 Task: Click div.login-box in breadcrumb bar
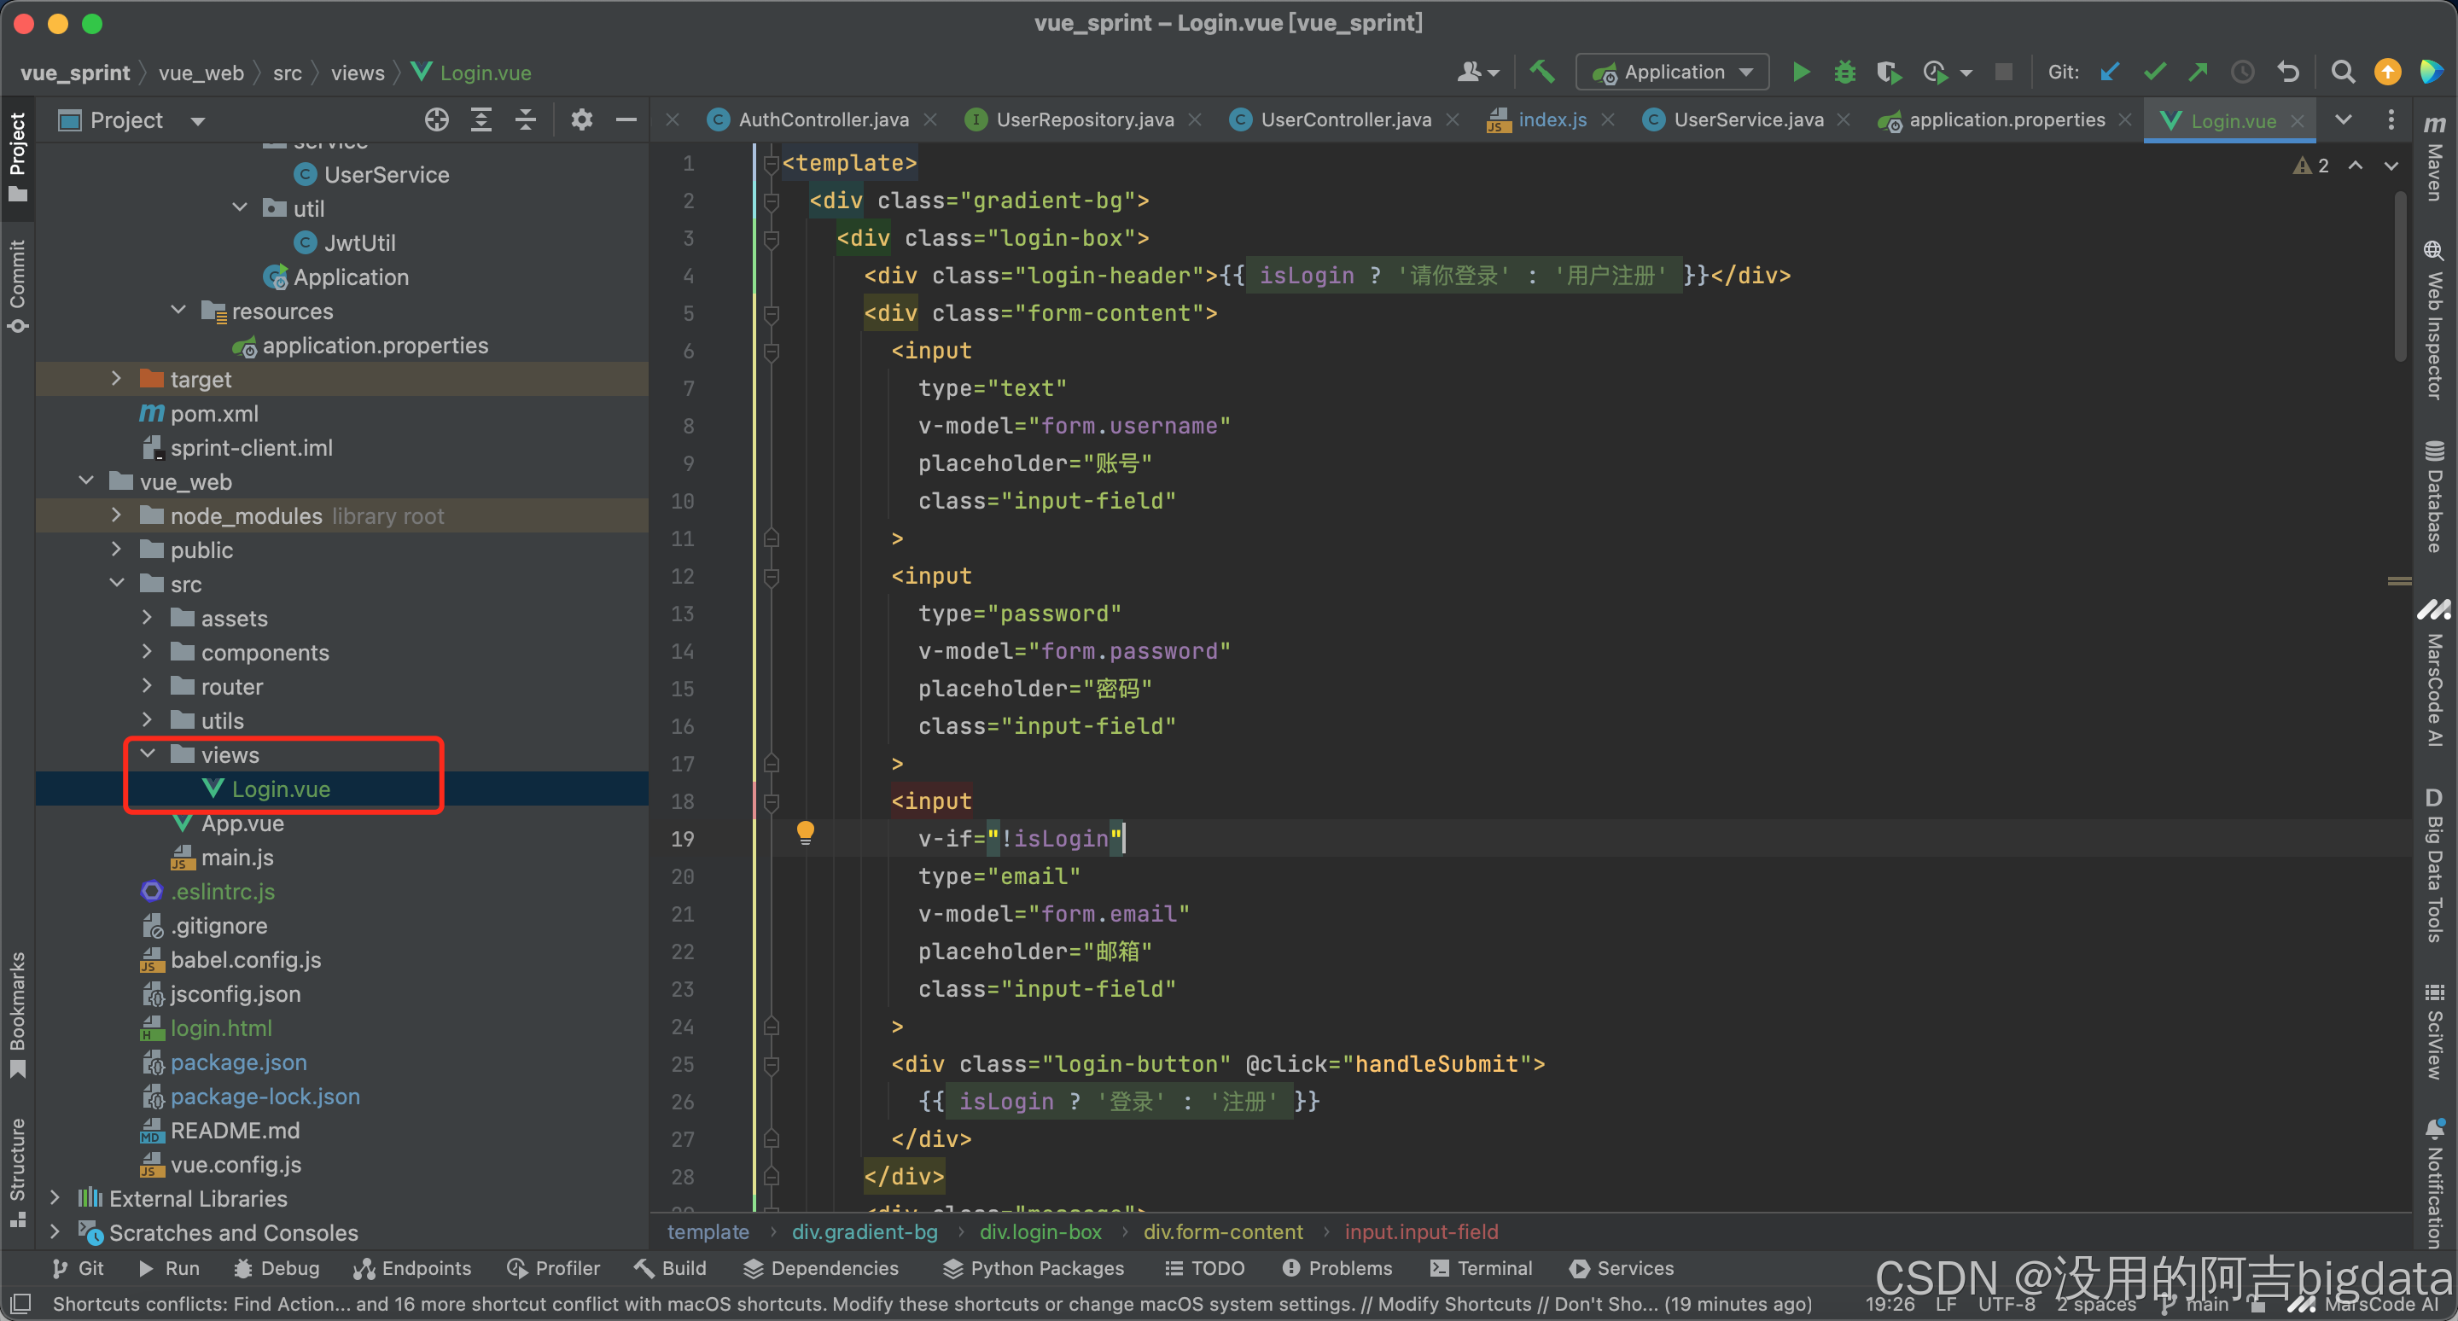click(x=1040, y=1231)
